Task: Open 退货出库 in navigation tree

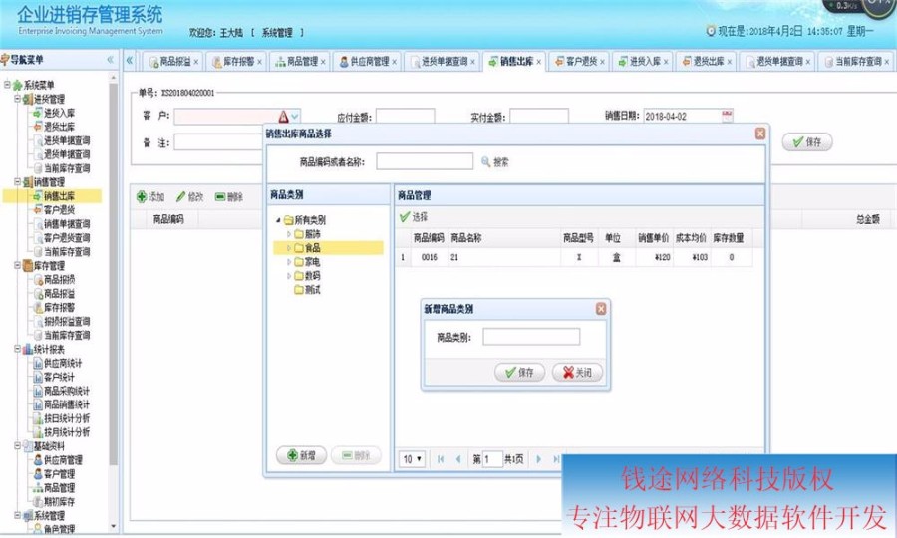Action: pyautogui.click(x=59, y=127)
